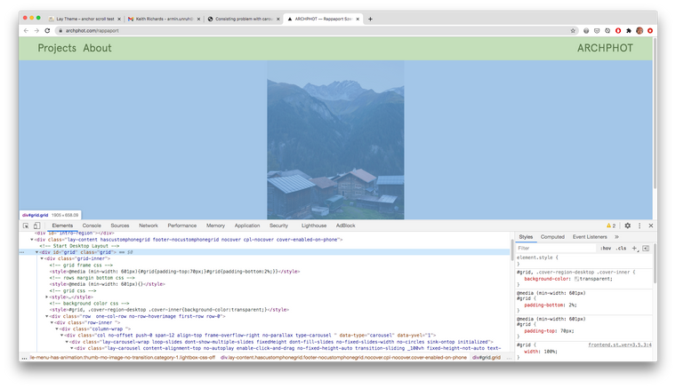Open the extensions puzzle piece menu
Viewport: 676px width, 388px height.
click(629, 30)
